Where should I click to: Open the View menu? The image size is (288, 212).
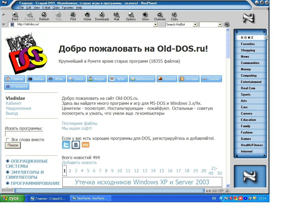click(37, 8)
